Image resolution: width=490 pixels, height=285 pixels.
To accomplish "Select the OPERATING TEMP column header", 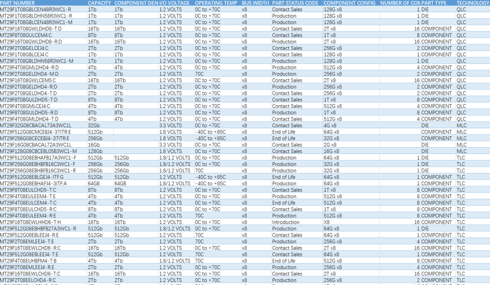I will [x=216, y=3].
